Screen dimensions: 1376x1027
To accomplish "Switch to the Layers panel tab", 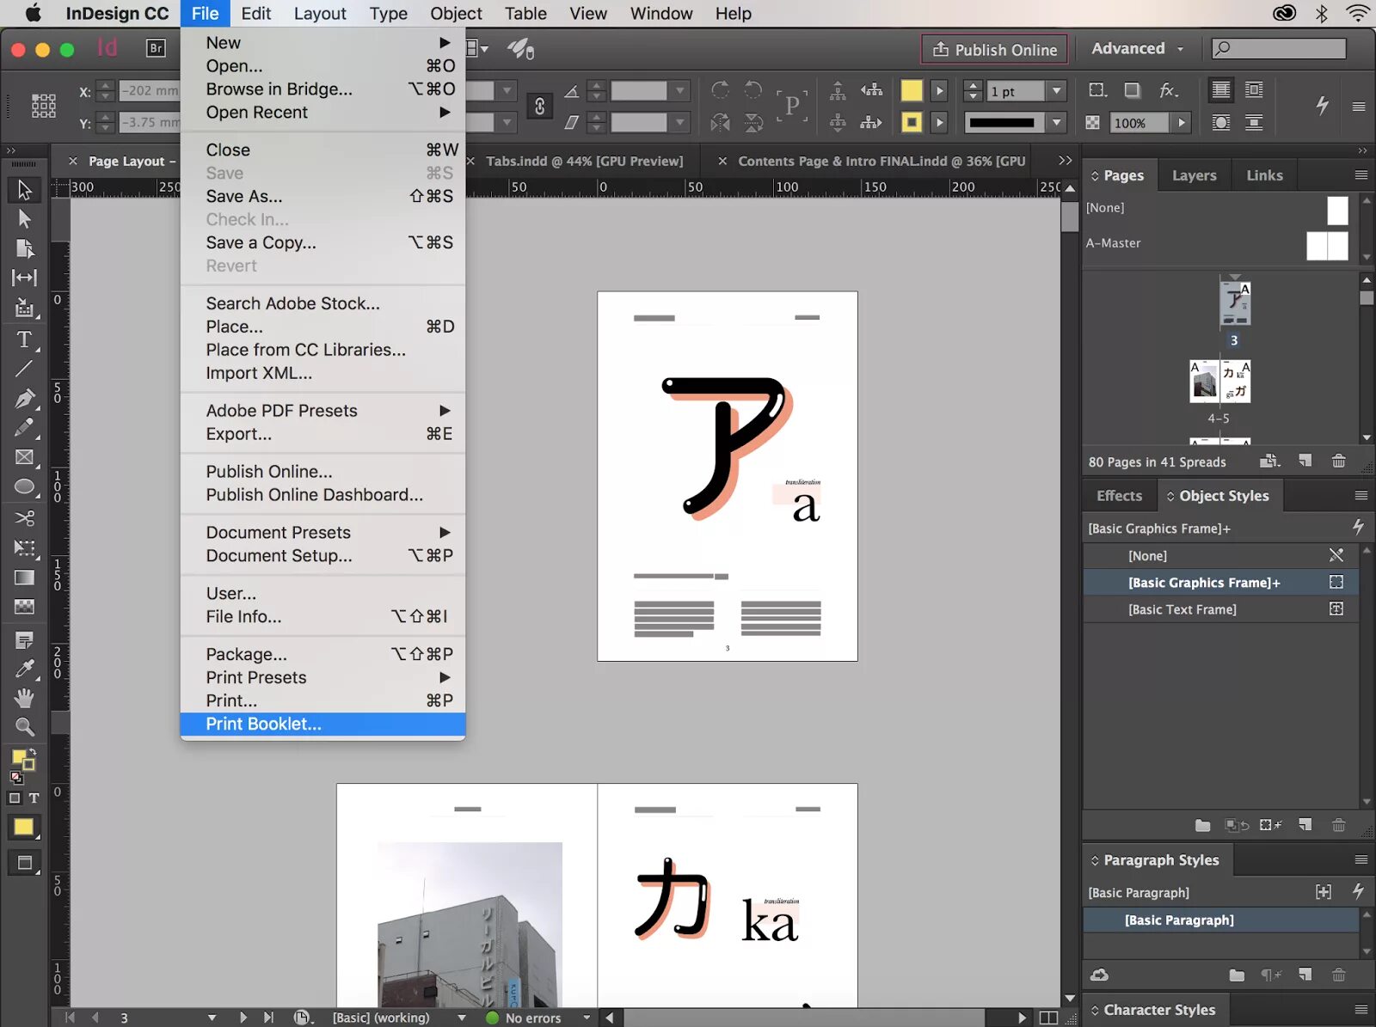I will point(1194,175).
